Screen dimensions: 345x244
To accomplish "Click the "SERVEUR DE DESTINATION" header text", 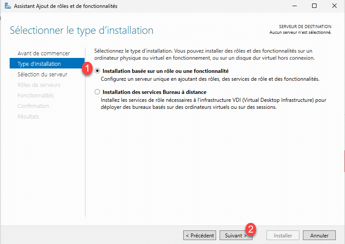I will pos(305,26).
